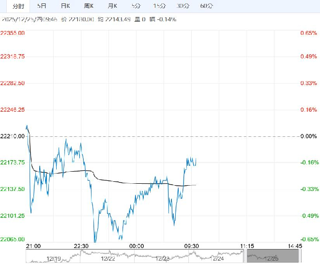Switch to the 15分 interval tab

[159, 6]
